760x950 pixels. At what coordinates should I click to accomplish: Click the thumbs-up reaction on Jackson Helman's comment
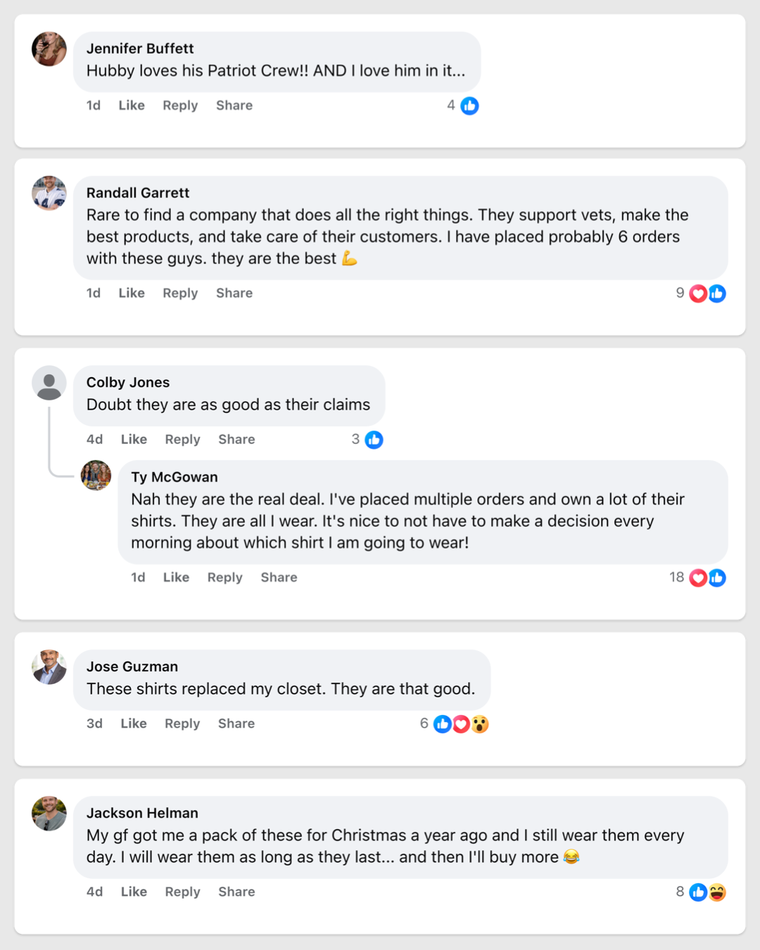[x=698, y=892]
